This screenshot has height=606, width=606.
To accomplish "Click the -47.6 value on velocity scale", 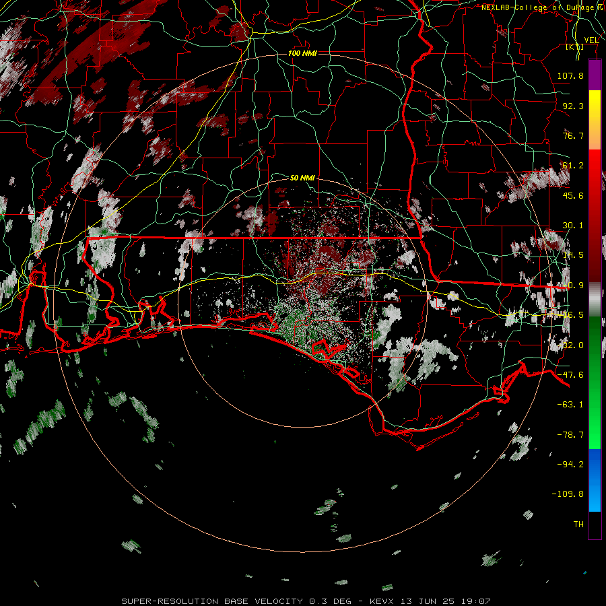I will coord(570,374).
